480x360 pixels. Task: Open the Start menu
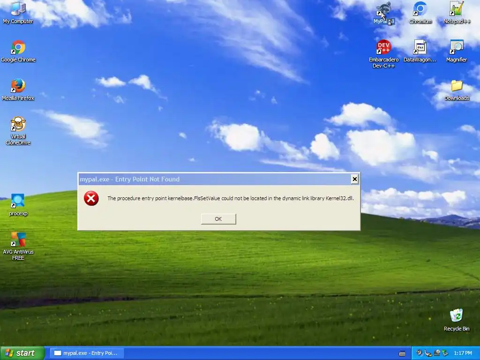[22, 353]
